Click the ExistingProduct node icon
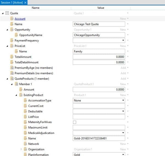Viewport: 165px width, 156px height. [x=21, y=95]
